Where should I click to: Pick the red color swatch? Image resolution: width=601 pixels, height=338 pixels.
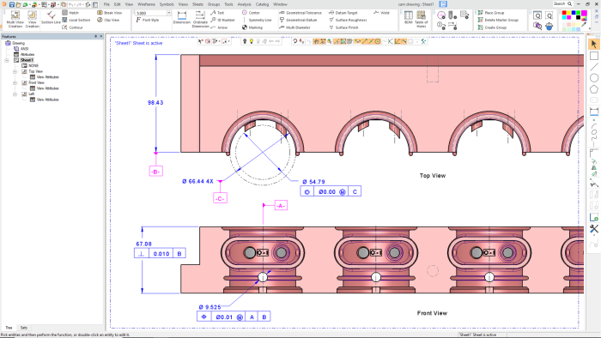point(564,13)
